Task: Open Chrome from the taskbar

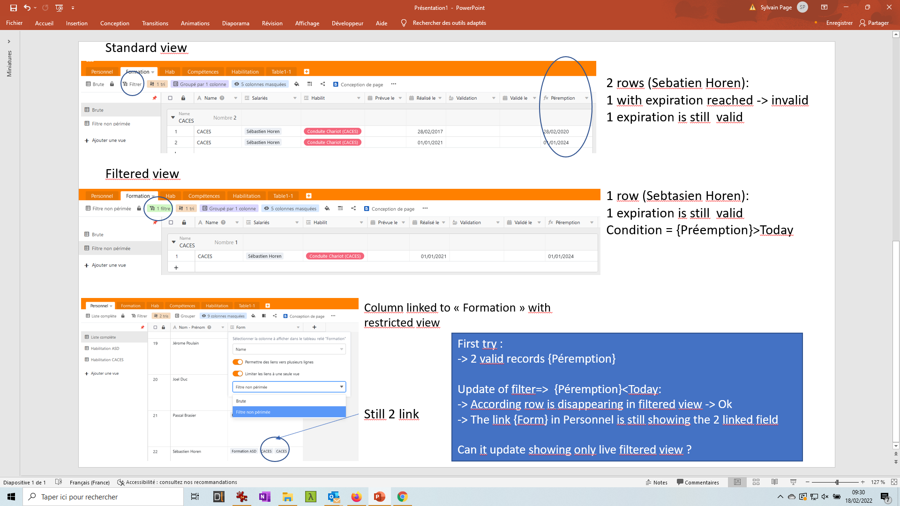Action: (x=402, y=497)
